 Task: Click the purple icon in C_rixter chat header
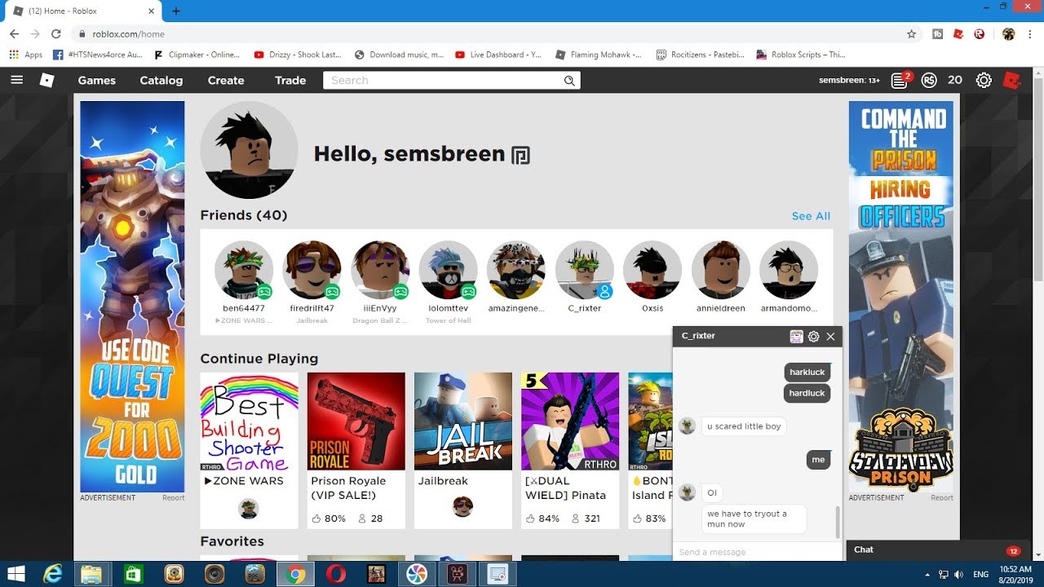click(x=797, y=336)
